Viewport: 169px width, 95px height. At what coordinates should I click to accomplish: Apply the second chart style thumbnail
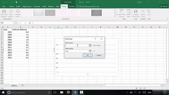pos(38,13)
